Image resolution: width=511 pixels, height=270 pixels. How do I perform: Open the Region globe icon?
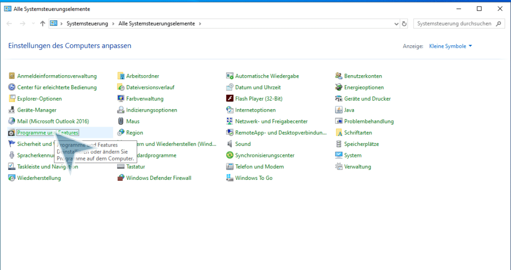coord(121,133)
